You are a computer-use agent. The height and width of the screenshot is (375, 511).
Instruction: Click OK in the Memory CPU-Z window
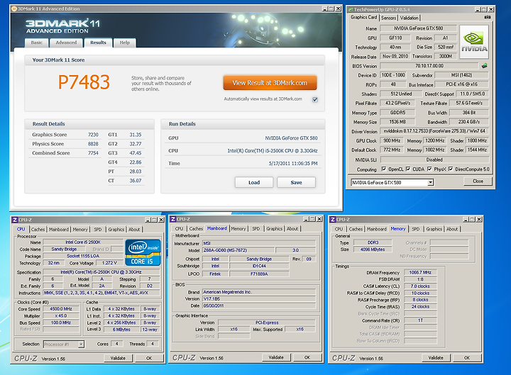tap(467, 358)
